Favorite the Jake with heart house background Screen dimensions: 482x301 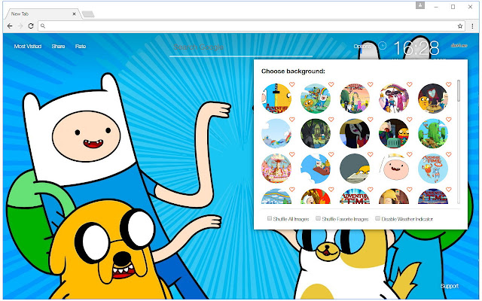[449, 84]
